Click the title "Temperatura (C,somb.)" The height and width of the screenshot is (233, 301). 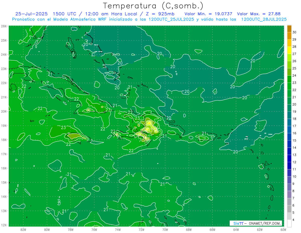153,6
